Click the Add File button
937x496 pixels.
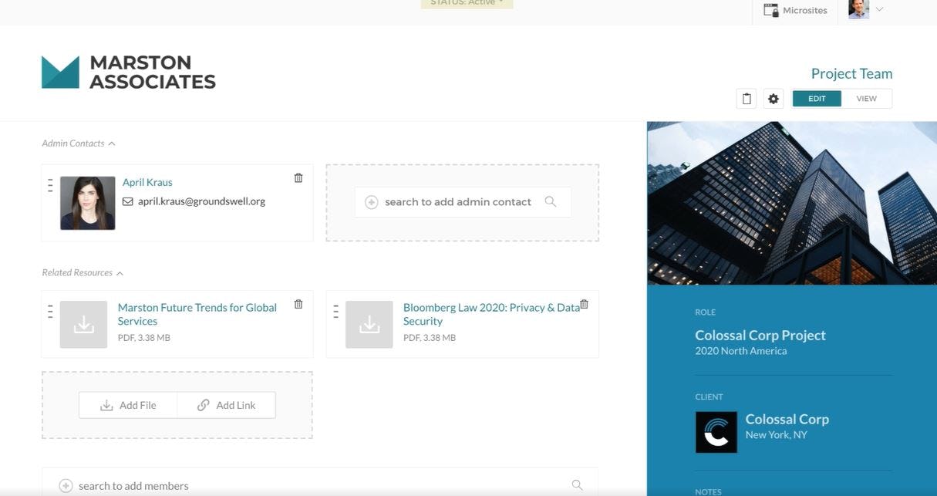[128, 404]
